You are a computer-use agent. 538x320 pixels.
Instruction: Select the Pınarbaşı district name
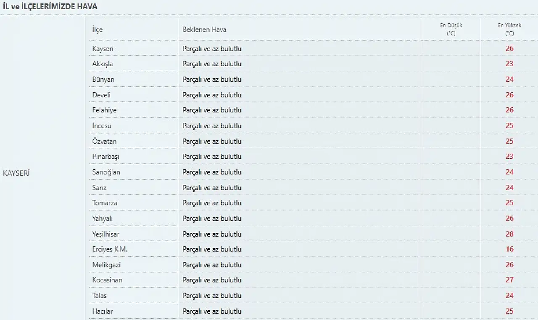106,157
